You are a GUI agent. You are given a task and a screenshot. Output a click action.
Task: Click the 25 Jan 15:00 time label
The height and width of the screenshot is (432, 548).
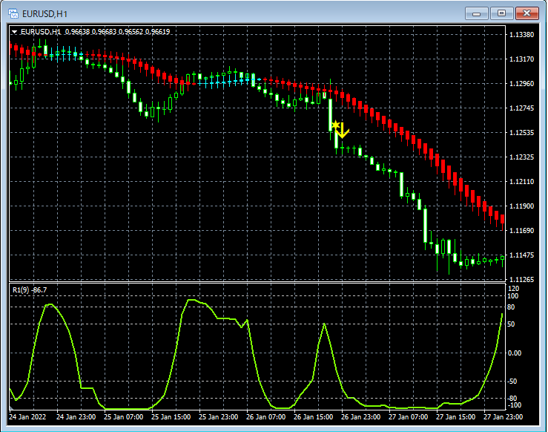[171, 417]
